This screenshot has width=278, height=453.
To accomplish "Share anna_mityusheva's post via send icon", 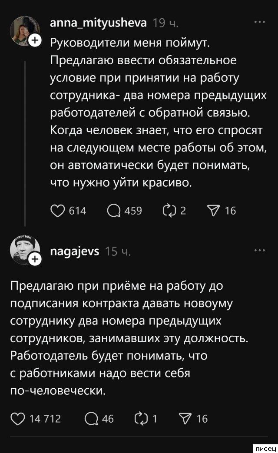I will click(213, 211).
